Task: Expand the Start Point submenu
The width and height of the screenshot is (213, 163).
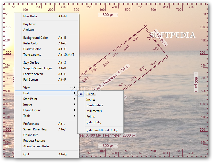Action: (x=47, y=99)
